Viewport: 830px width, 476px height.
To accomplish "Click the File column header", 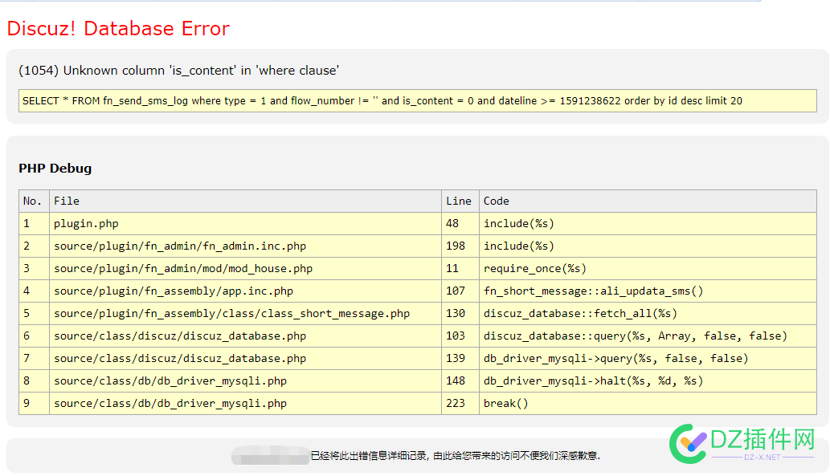I will pos(246,201).
